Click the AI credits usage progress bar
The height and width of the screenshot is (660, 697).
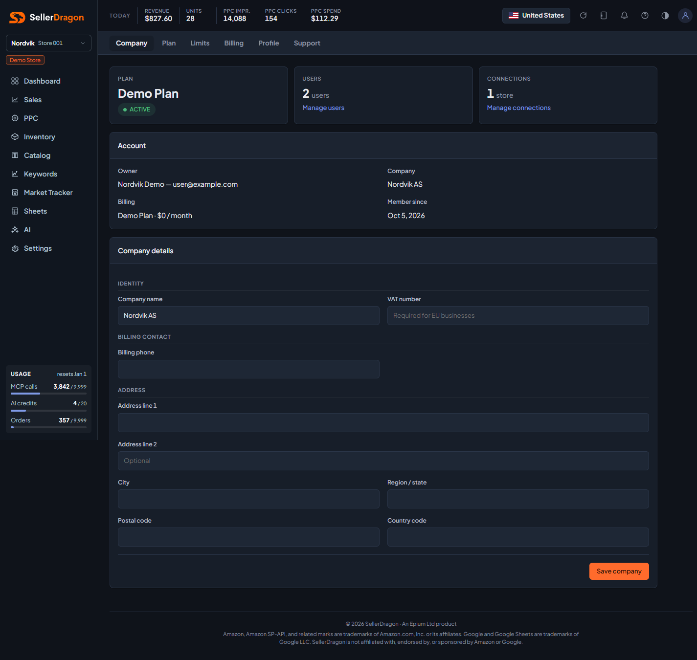point(48,411)
